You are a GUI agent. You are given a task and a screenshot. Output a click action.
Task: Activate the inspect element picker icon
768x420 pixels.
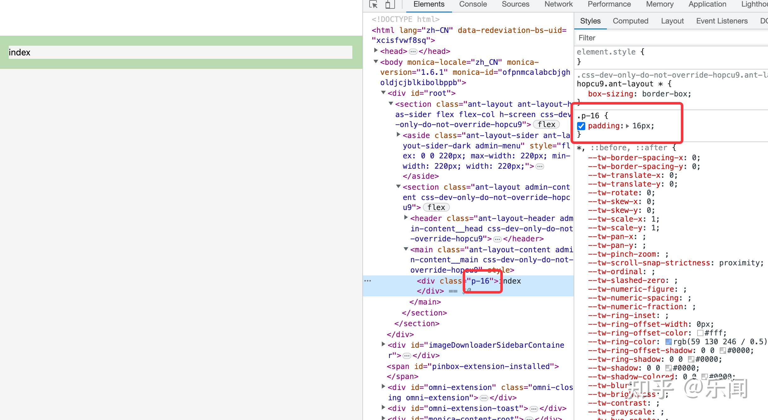(x=373, y=4)
